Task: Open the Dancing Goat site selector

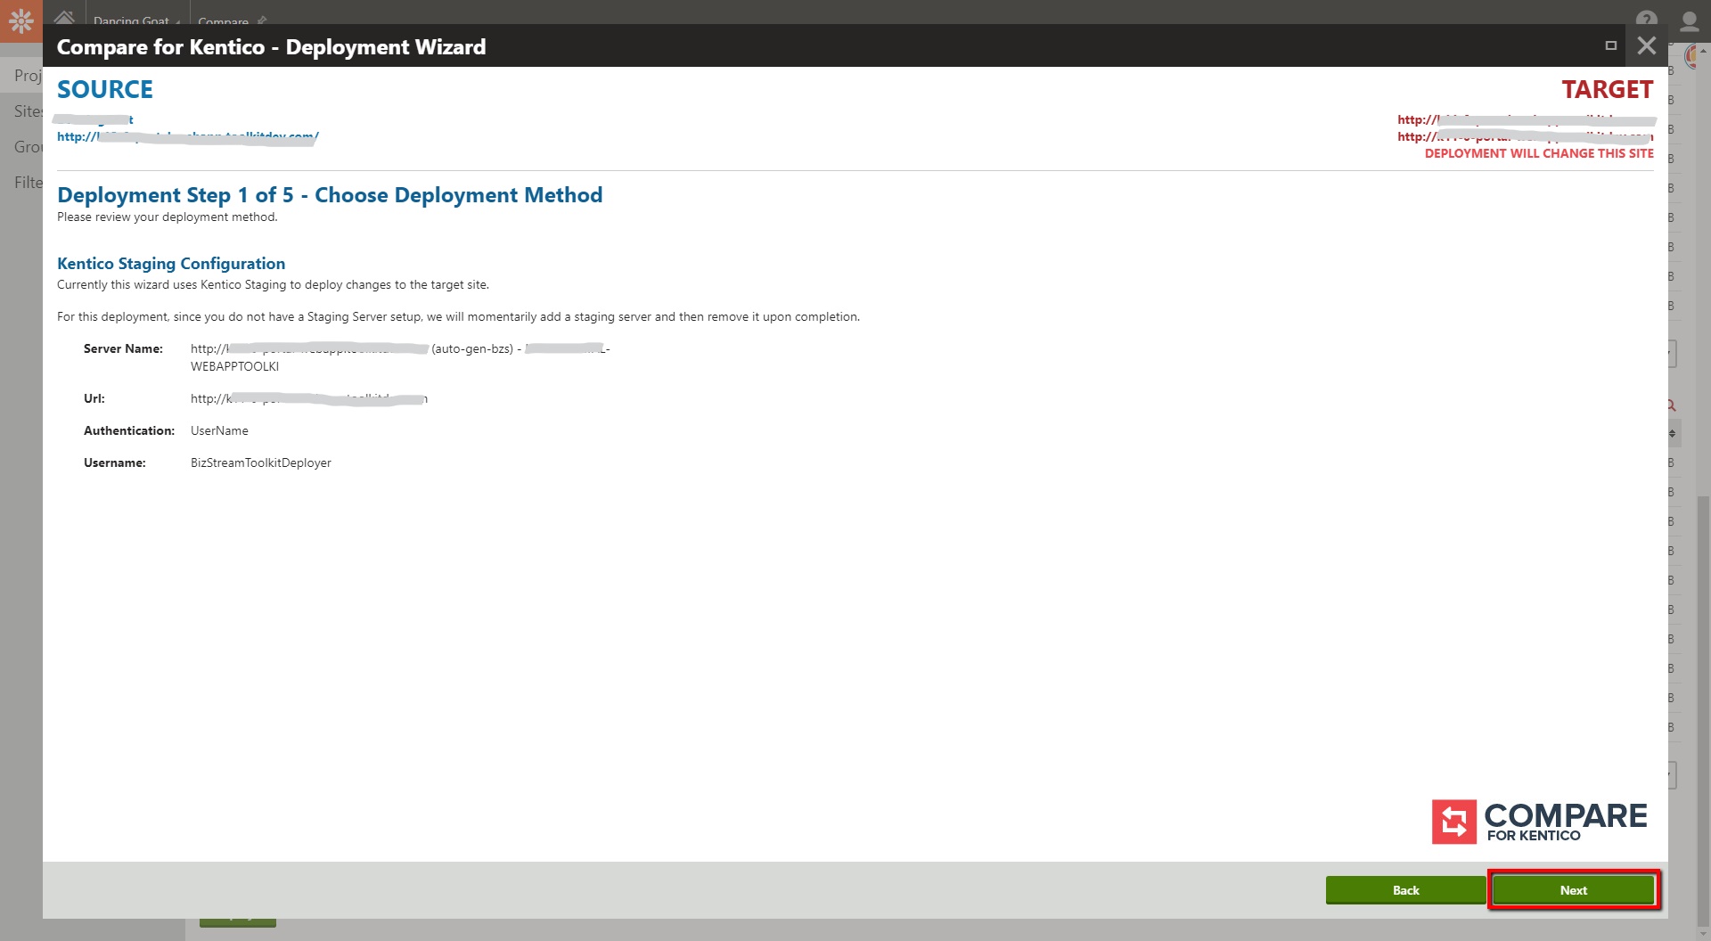Action: (136, 20)
